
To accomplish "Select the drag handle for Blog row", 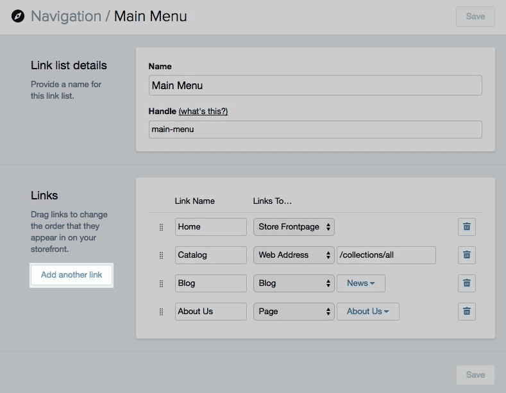I will (161, 283).
